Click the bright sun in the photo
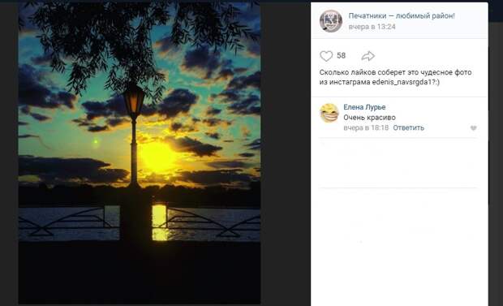Image resolution: width=503 pixels, height=306 pixels. (x=157, y=157)
